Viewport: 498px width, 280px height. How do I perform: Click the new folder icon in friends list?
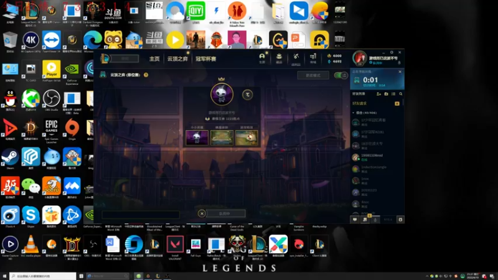click(386, 94)
